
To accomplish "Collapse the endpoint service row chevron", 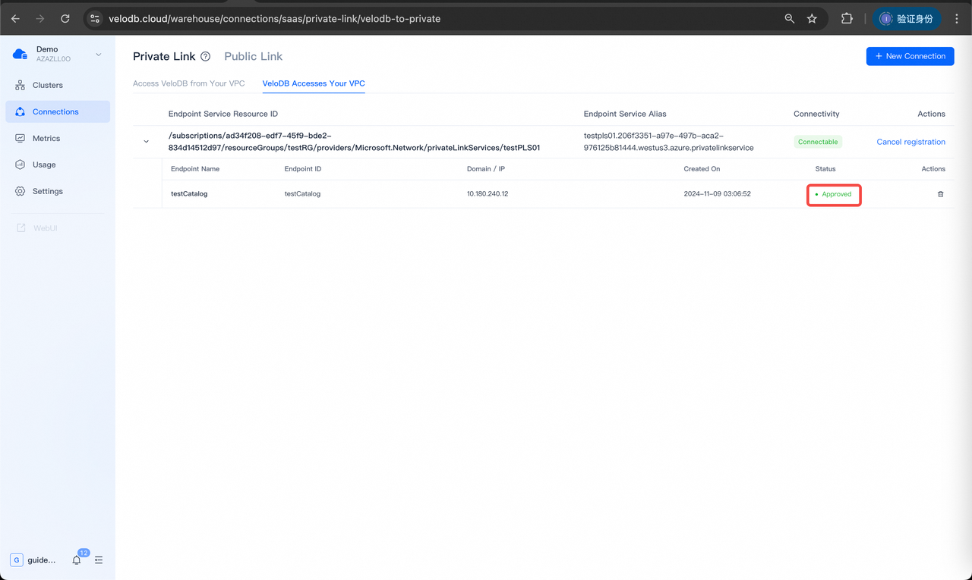I will point(147,142).
